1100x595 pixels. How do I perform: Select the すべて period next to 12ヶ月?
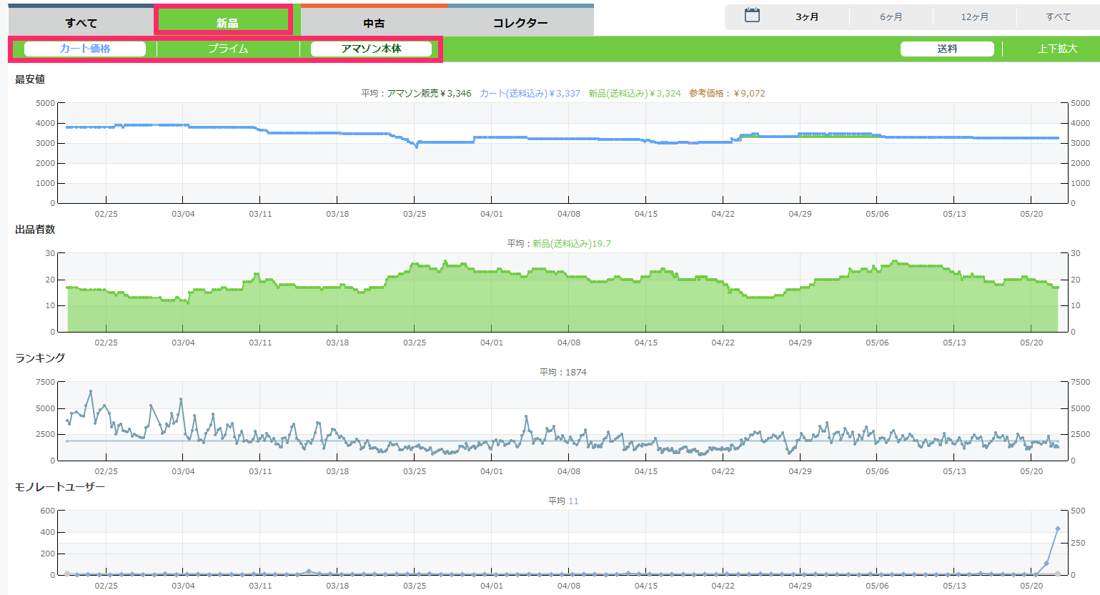pos(1058,16)
